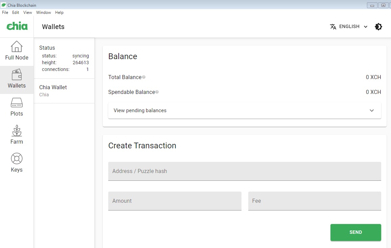Focus the Amount input field

point(175,201)
